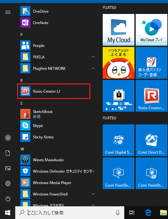This screenshot has height=219, width=168.
Task: Expand the Windows PowerShell chevron
Action: point(93,194)
